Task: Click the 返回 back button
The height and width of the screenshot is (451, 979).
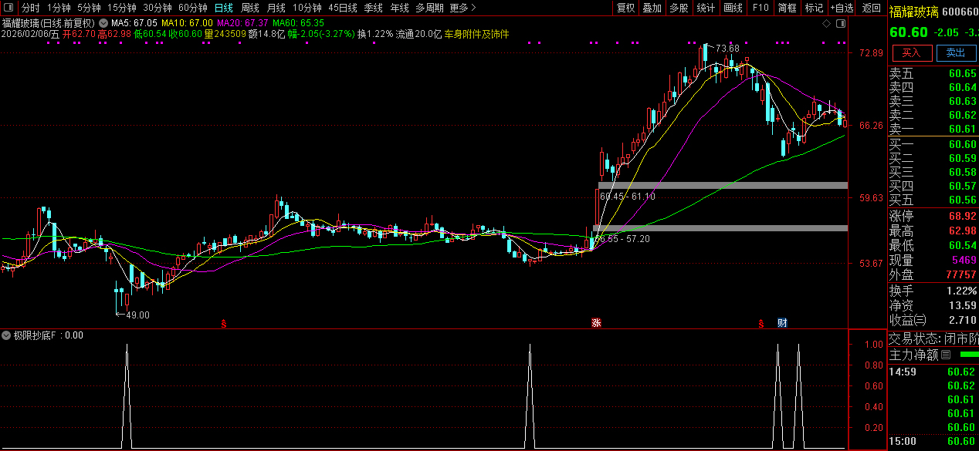Action: [871, 8]
